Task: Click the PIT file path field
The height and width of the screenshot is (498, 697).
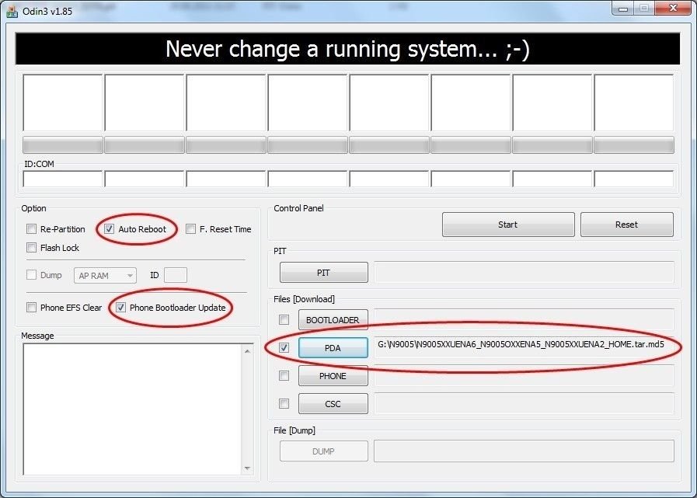Action: (524, 273)
